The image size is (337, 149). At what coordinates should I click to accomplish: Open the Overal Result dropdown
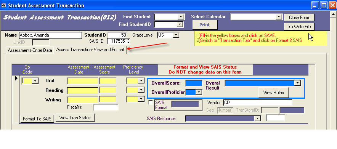tap(297, 83)
